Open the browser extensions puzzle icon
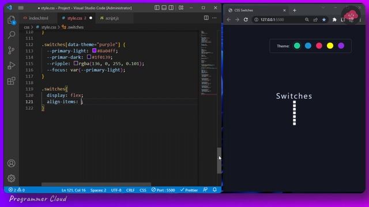369x207 pixels. (x=334, y=20)
